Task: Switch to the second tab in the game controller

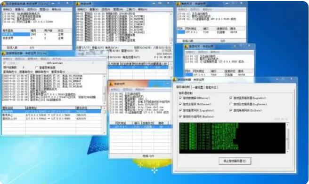Action: 198,87
